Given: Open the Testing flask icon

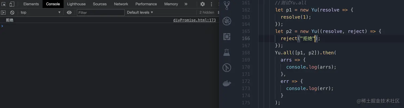Looking at the screenshot, I should (227, 52).
